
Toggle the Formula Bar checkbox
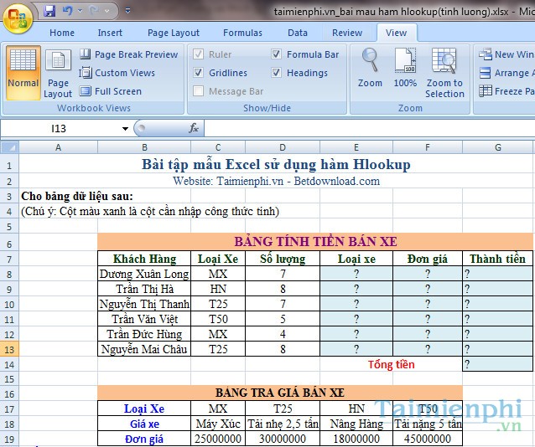276,54
